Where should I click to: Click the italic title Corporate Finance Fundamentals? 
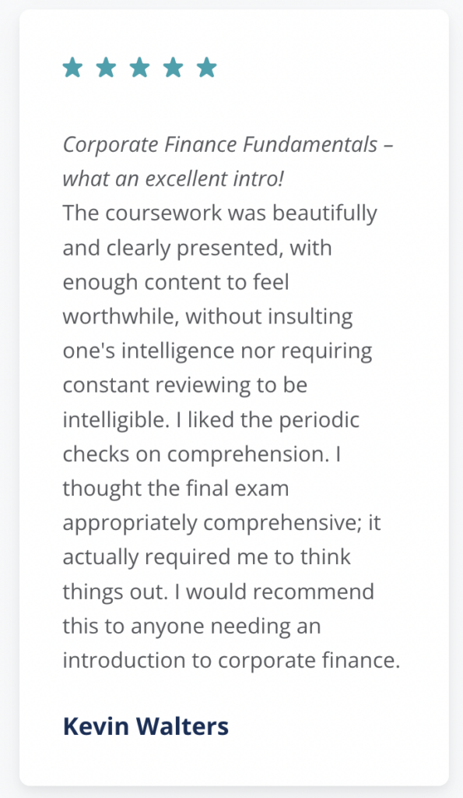tap(220, 145)
